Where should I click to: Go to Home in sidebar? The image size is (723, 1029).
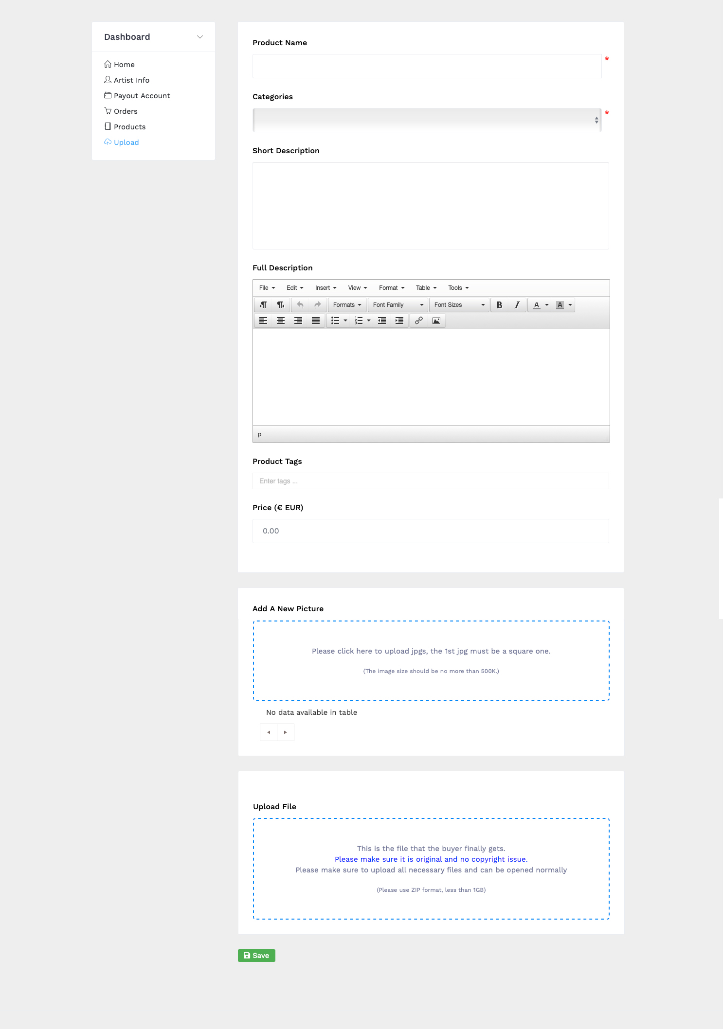pos(120,65)
